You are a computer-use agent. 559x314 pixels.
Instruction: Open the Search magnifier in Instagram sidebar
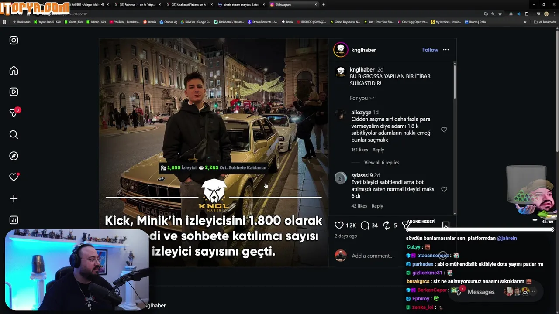pyautogui.click(x=14, y=135)
